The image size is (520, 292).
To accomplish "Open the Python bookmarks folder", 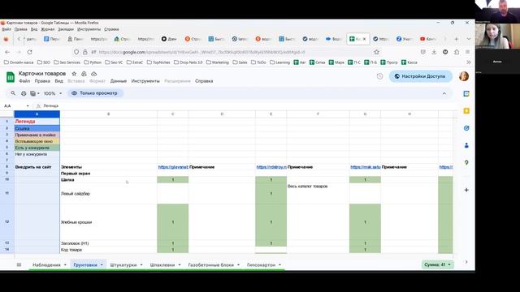I will point(93,62).
